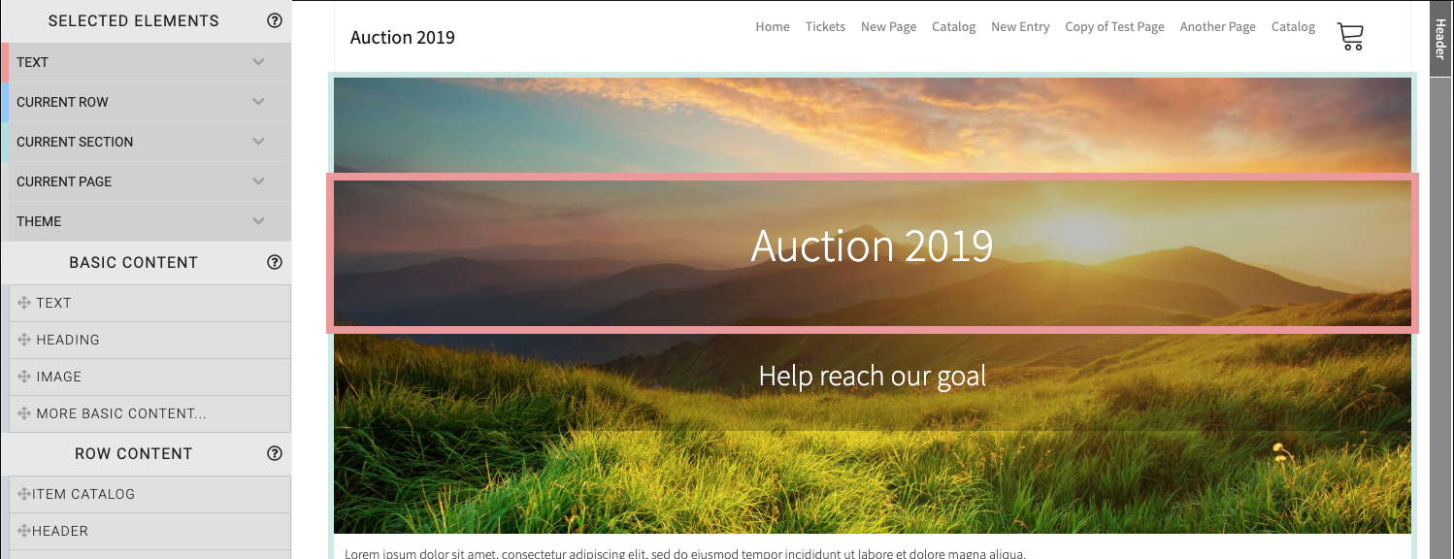Viewport: 1454px width, 559px height.
Task: Click the Basic Content help icon
Action: 275,262
